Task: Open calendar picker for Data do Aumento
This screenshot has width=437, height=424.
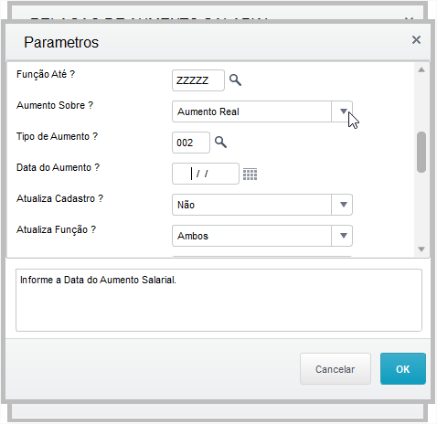Action: coord(250,174)
